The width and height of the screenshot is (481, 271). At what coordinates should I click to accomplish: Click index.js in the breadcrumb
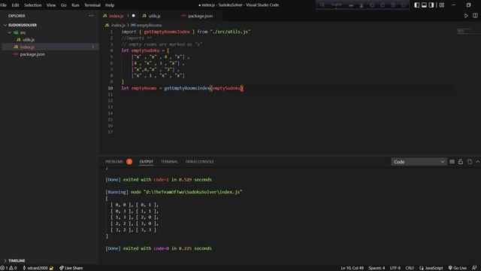(118, 25)
